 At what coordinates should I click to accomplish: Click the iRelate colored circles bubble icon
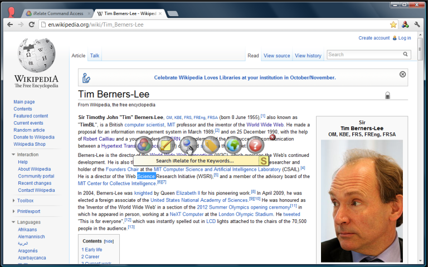[x=144, y=145]
